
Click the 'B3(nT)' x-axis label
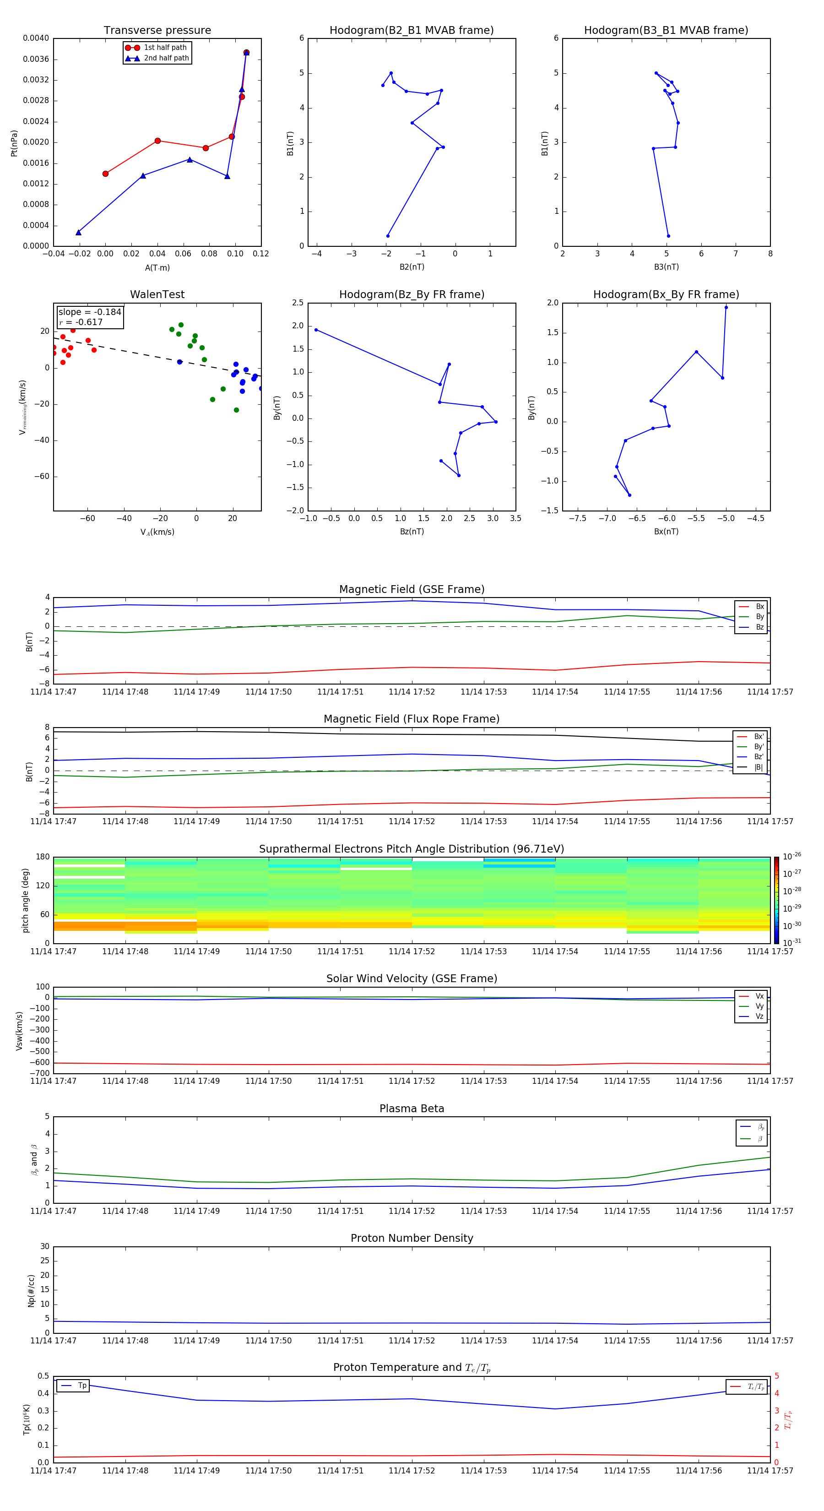tap(666, 267)
